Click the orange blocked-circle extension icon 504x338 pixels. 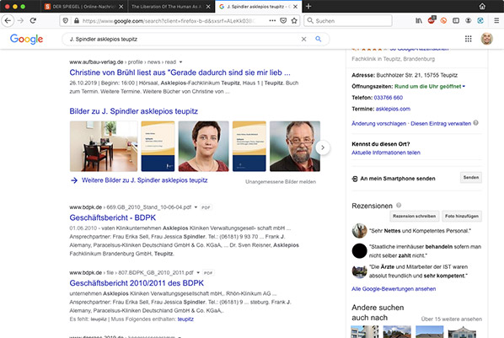tap(443, 20)
